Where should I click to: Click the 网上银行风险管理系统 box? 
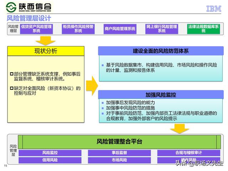coord(162,29)
